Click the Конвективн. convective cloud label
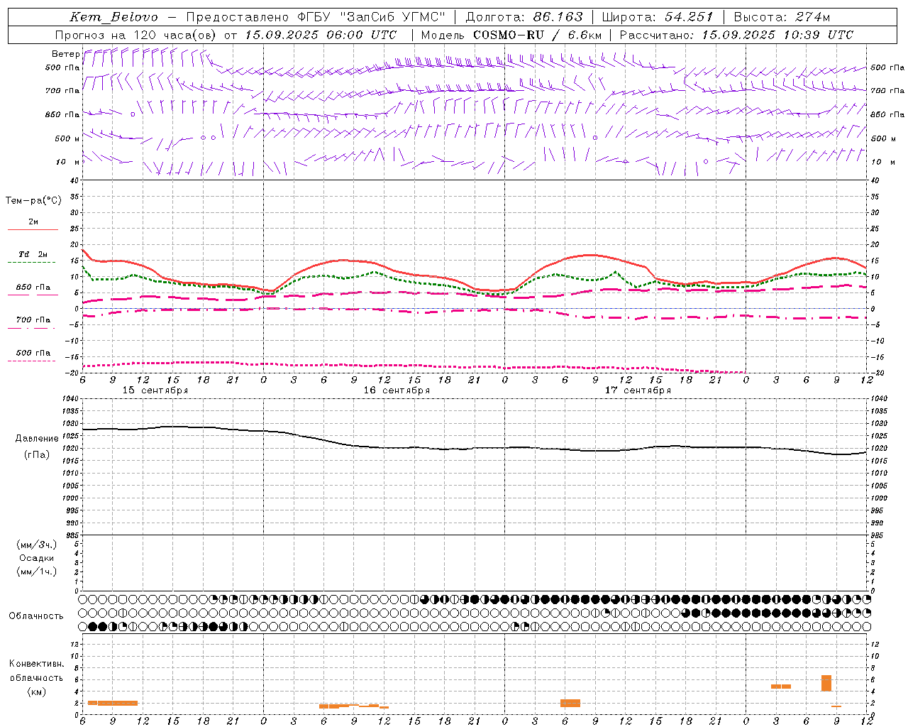Image resolution: width=908 pixels, height=727 pixels. 36,664
